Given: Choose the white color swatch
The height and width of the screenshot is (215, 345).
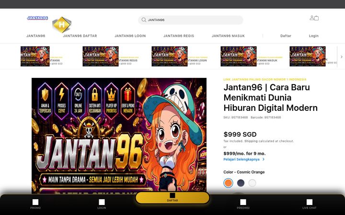Looking at the screenshot, I should (x=252, y=183).
